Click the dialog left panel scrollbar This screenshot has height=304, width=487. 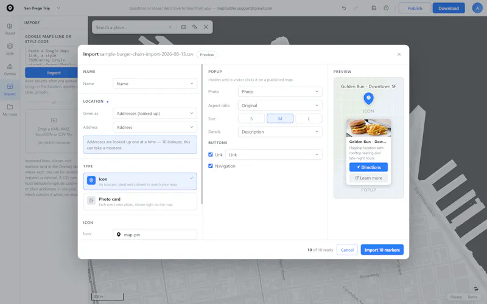[x=202, y=134]
